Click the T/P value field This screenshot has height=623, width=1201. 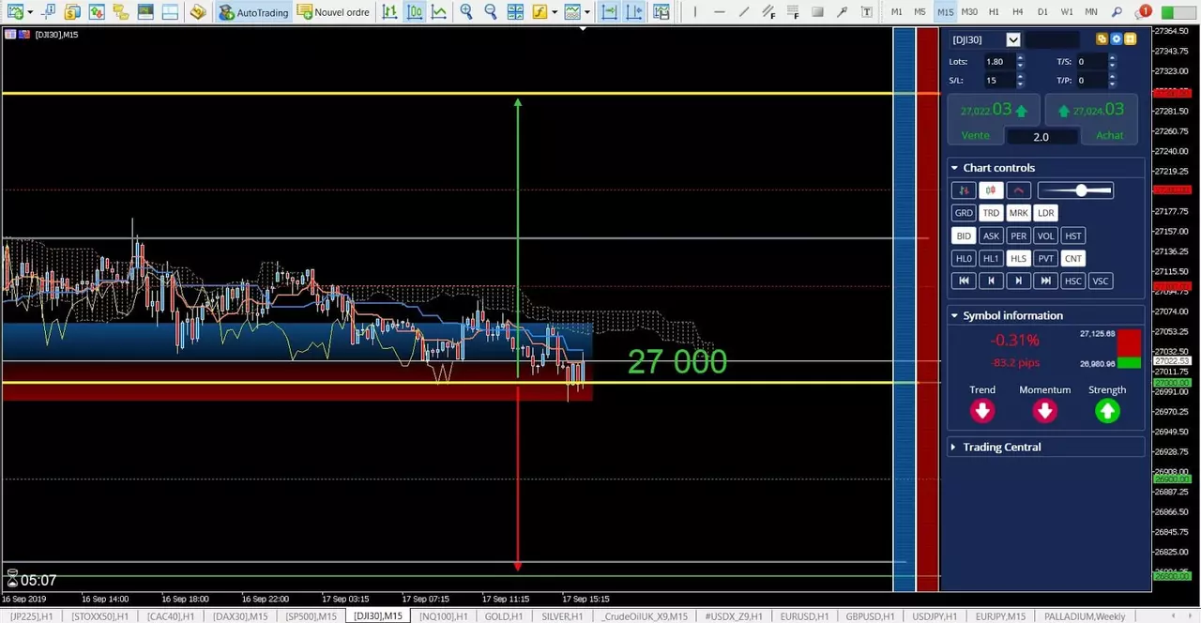[x=1091, y=80]
